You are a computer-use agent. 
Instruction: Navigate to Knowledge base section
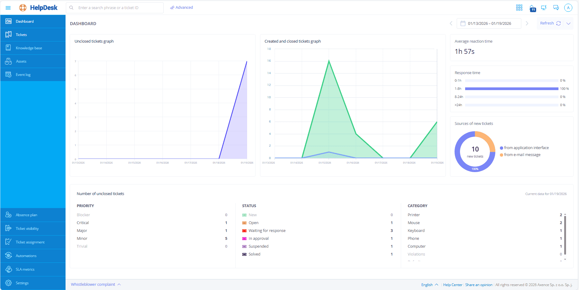tap(29, 48)
